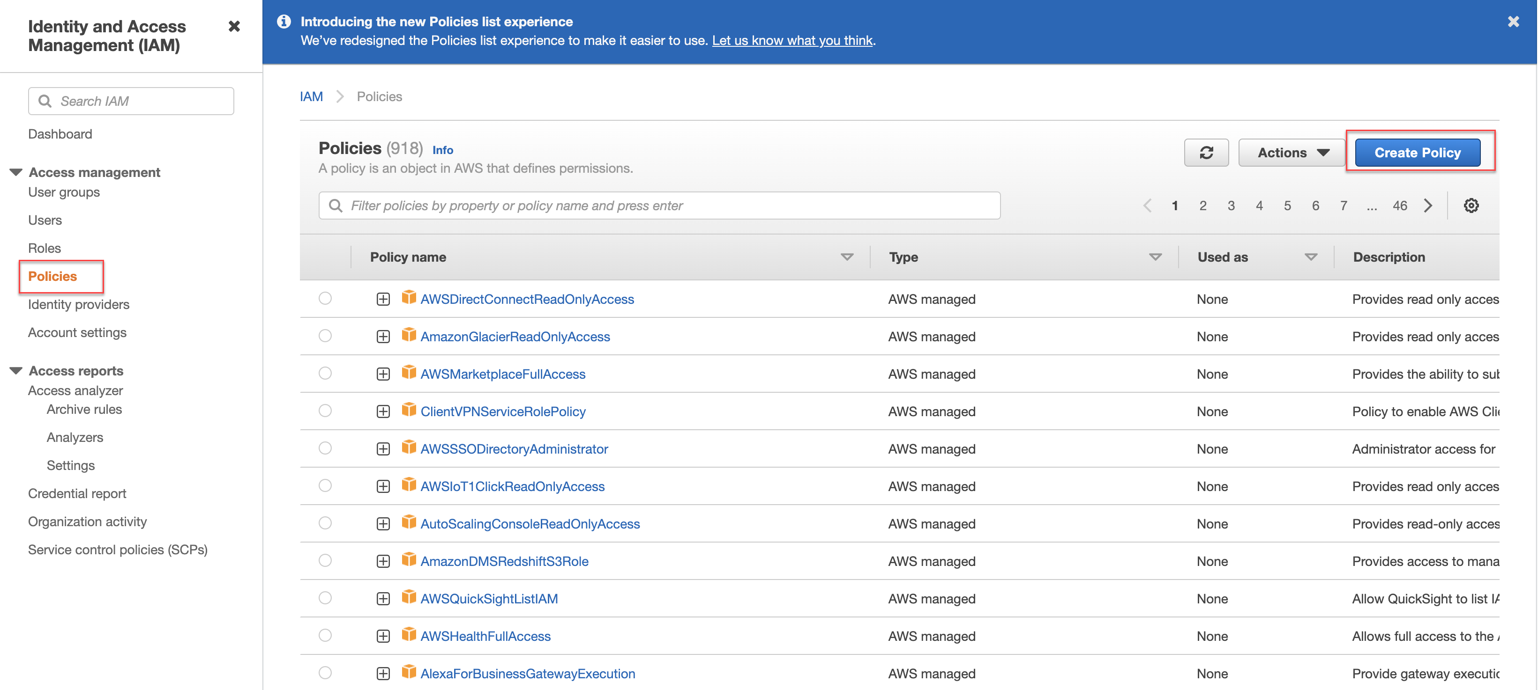The height and width of the screenshot is (690, 1538).
Task: Click the policy icon for AmazonDMSRedshiftS3Role
Action: point(408,560)
